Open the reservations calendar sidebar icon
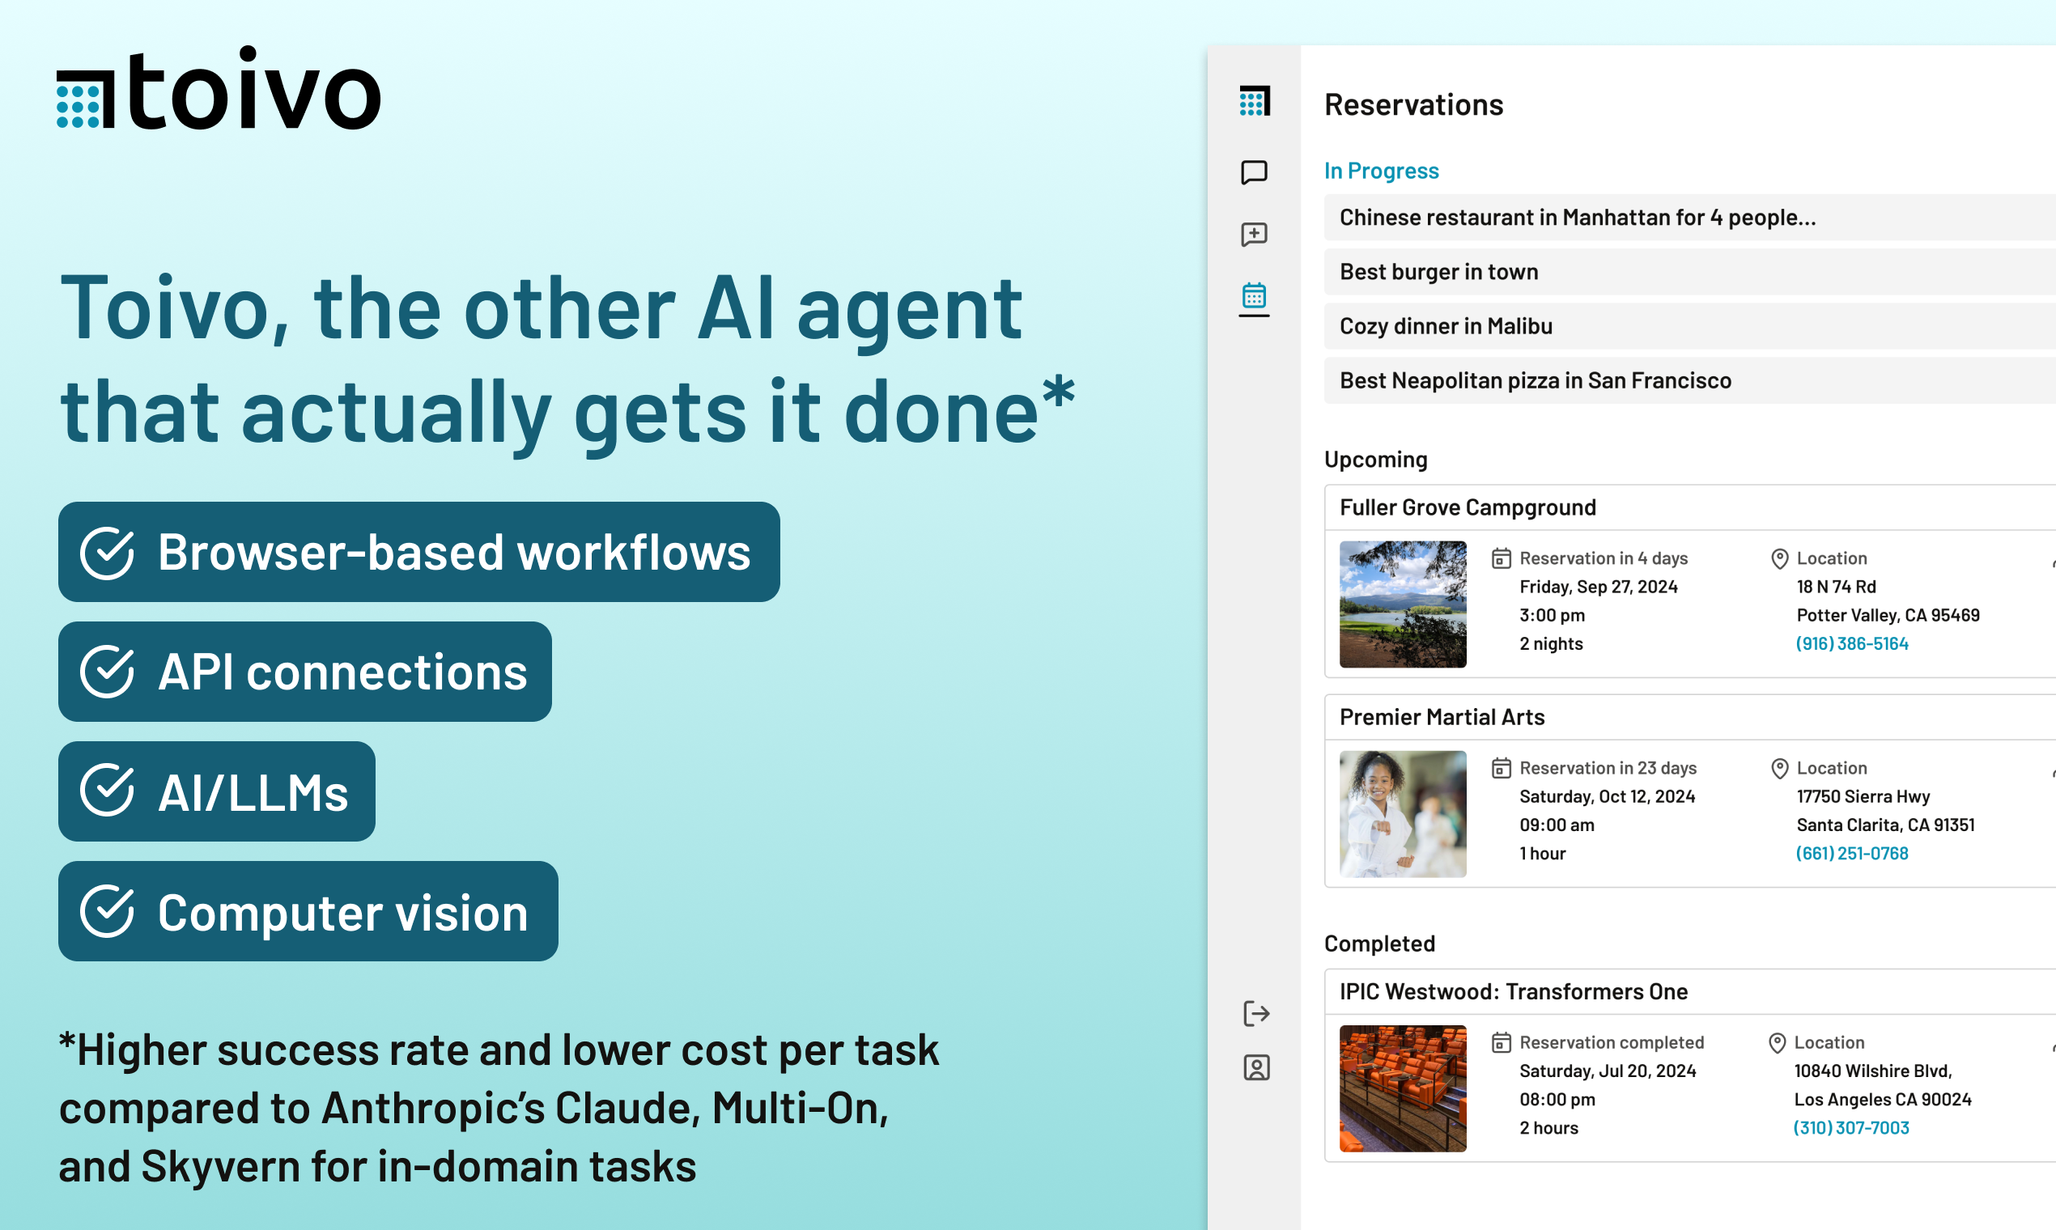 (1255, 296)
